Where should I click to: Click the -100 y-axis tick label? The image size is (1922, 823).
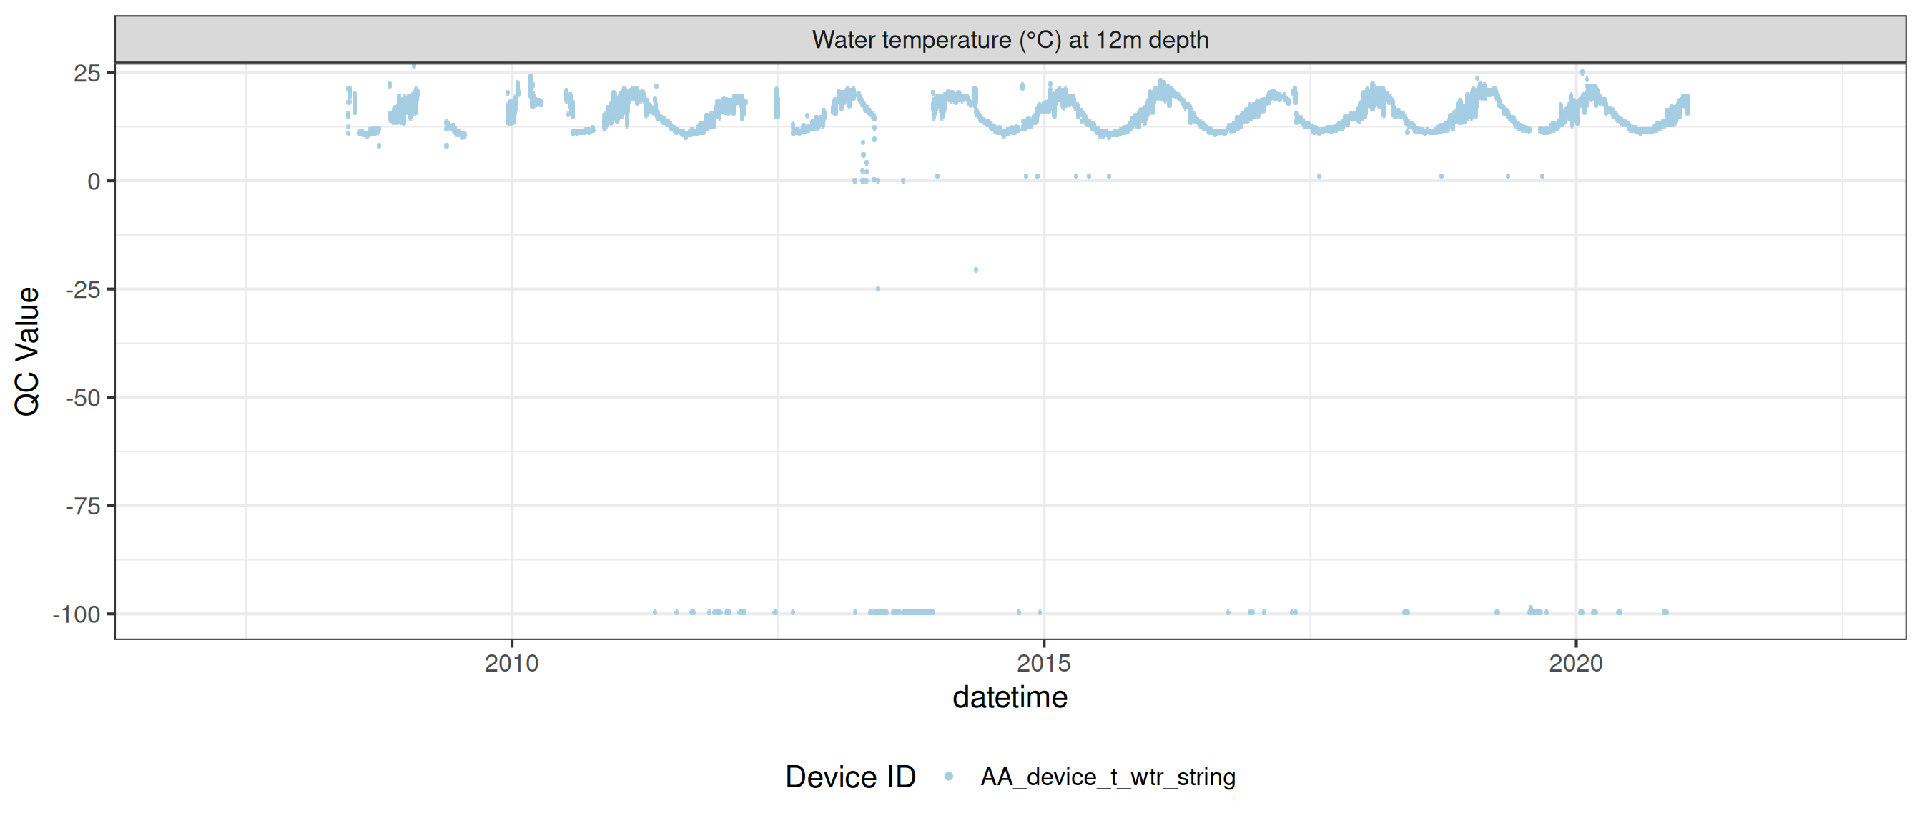[77, 614]
